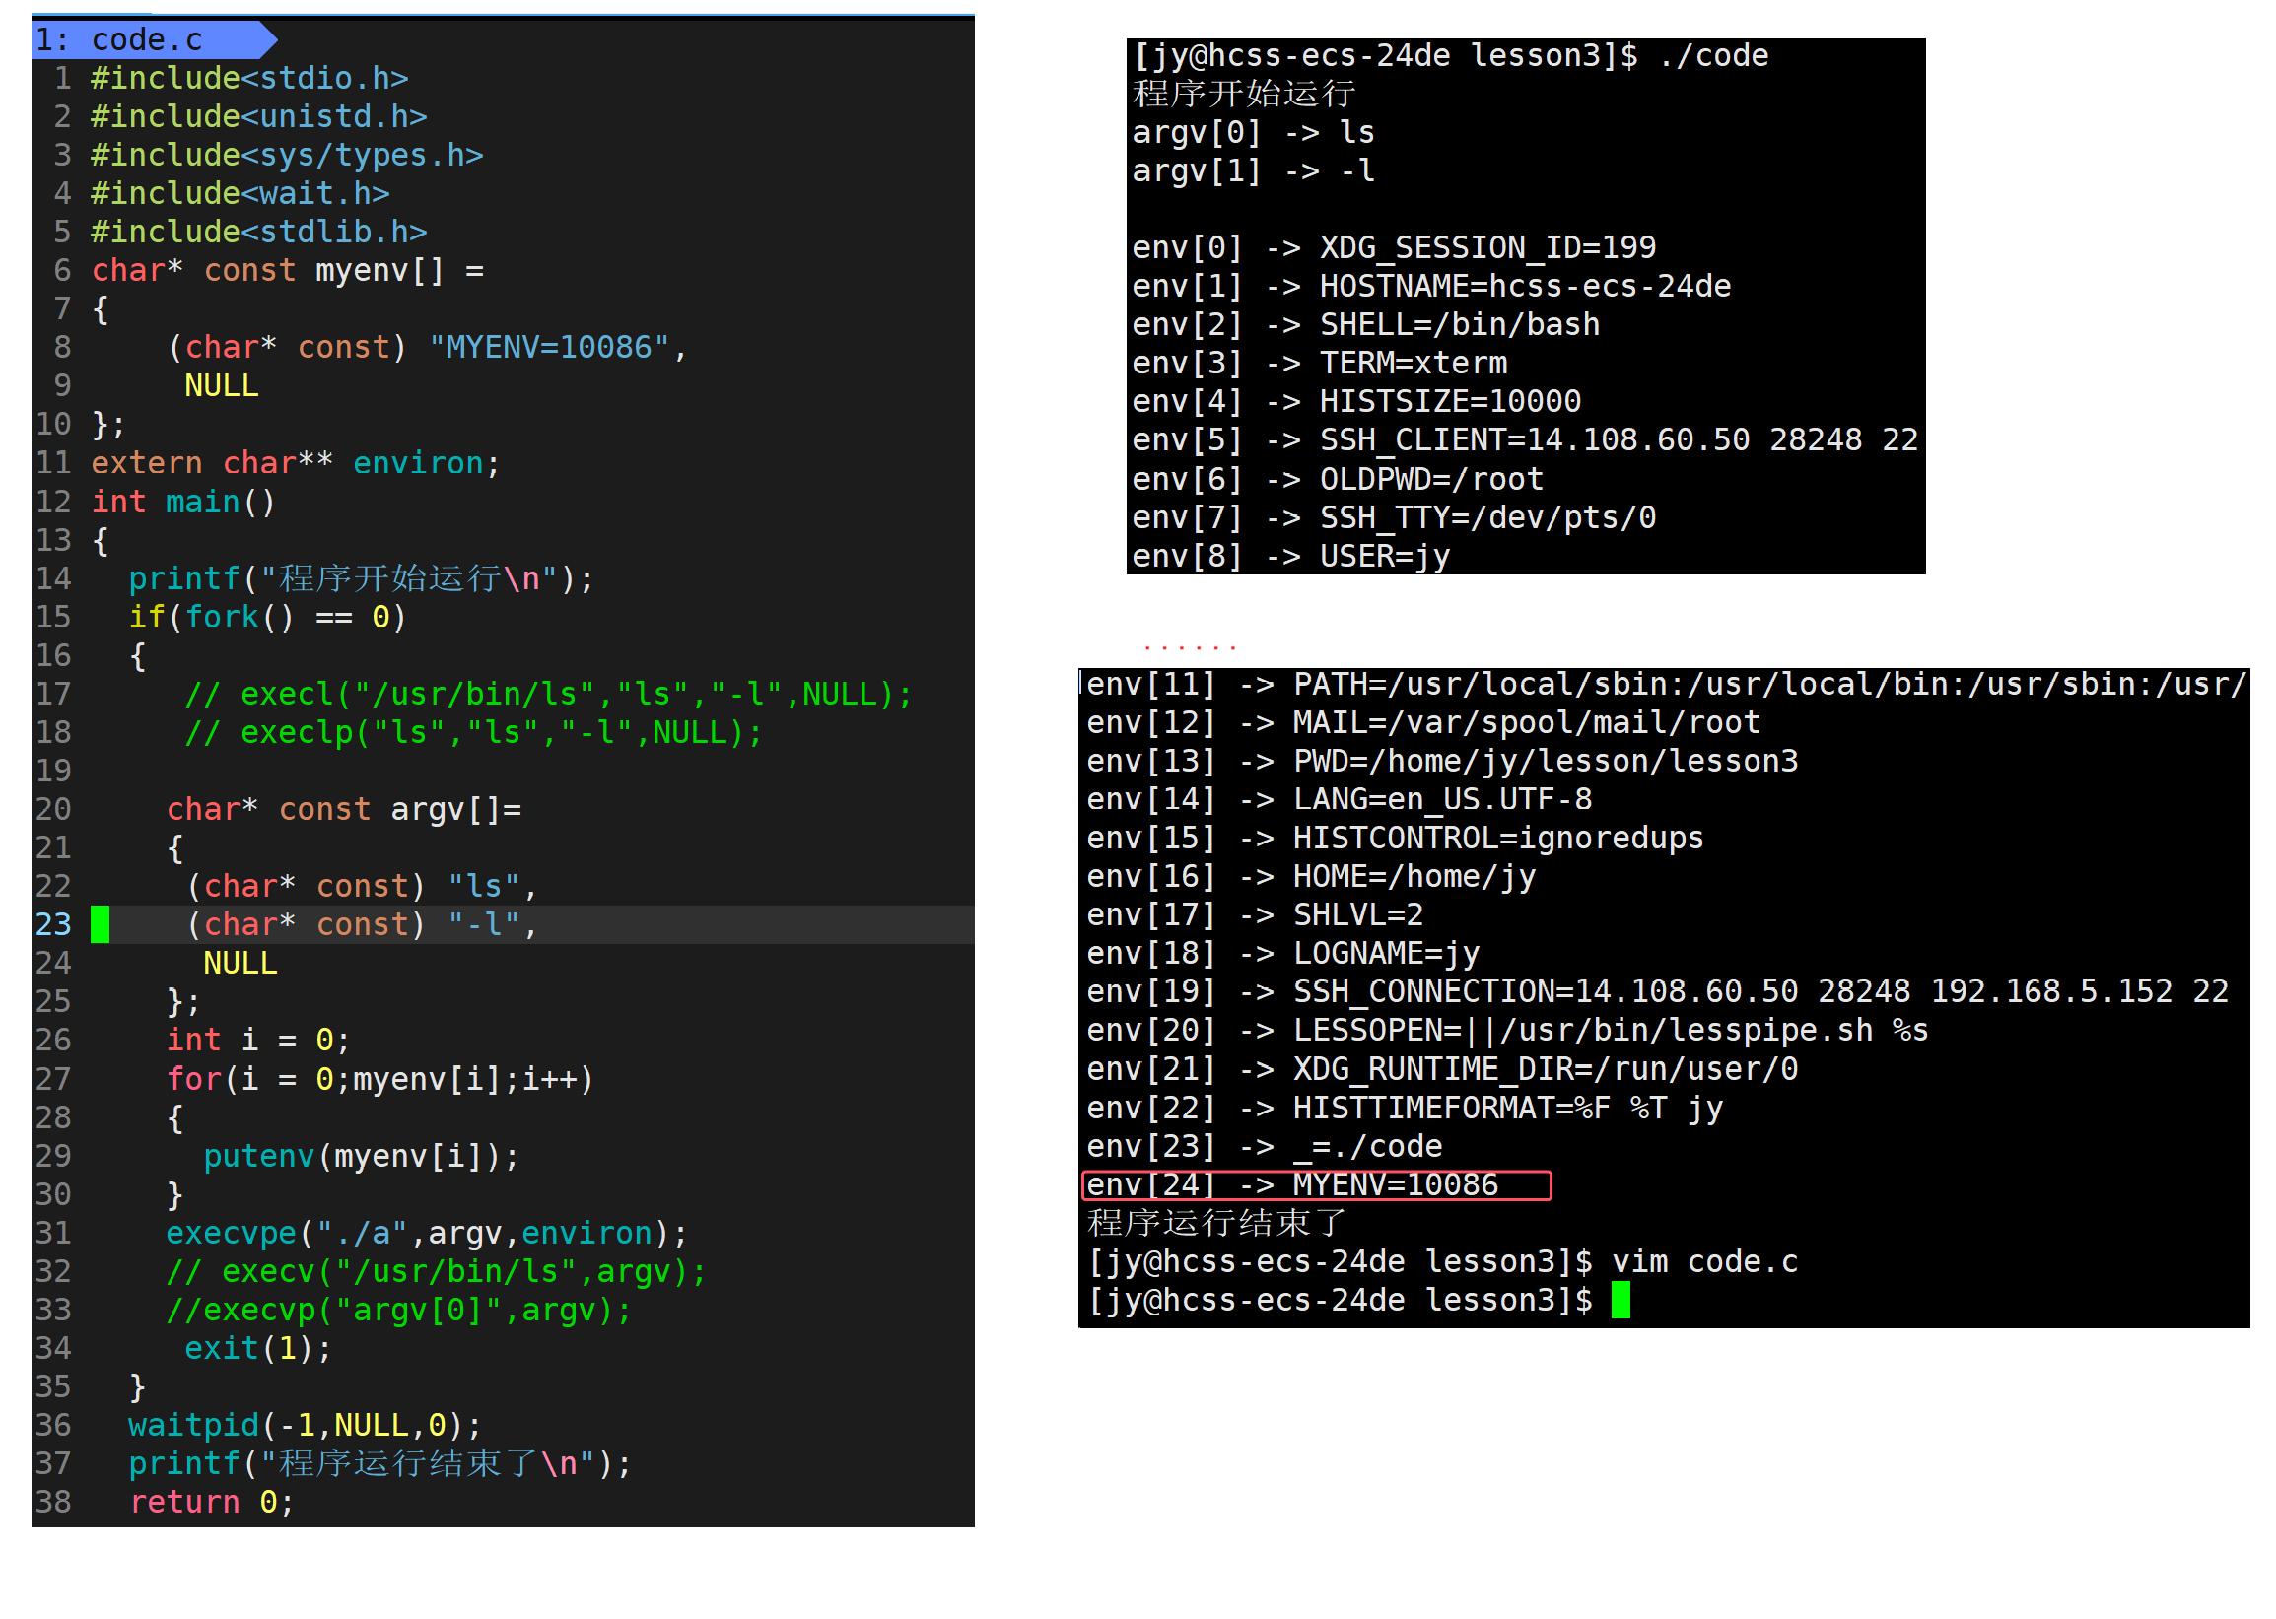Click the "MYENV=10086" string literal in code
Image resolution: width=2276 pixels, height=1619 pixels.
pyautogui.click(x=549, y=347)
